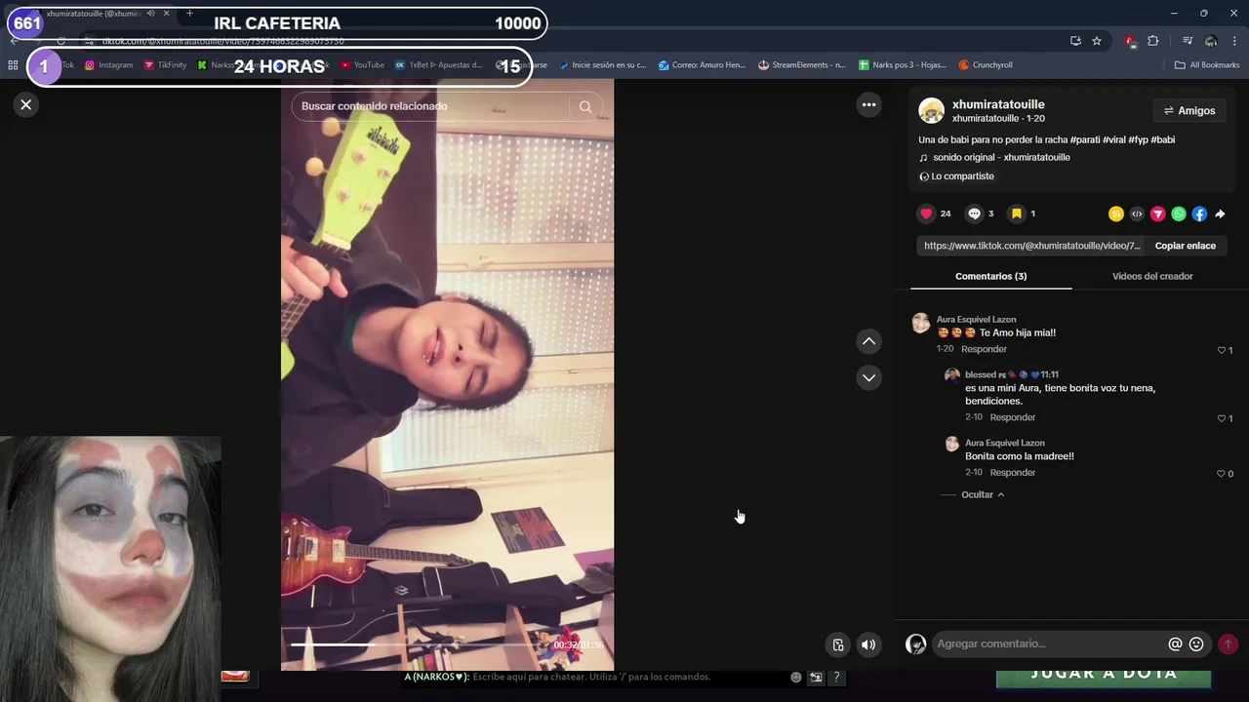1249x702 pixels.
Task: Click the TikTok video URL text
Action: pos(1031,246)
